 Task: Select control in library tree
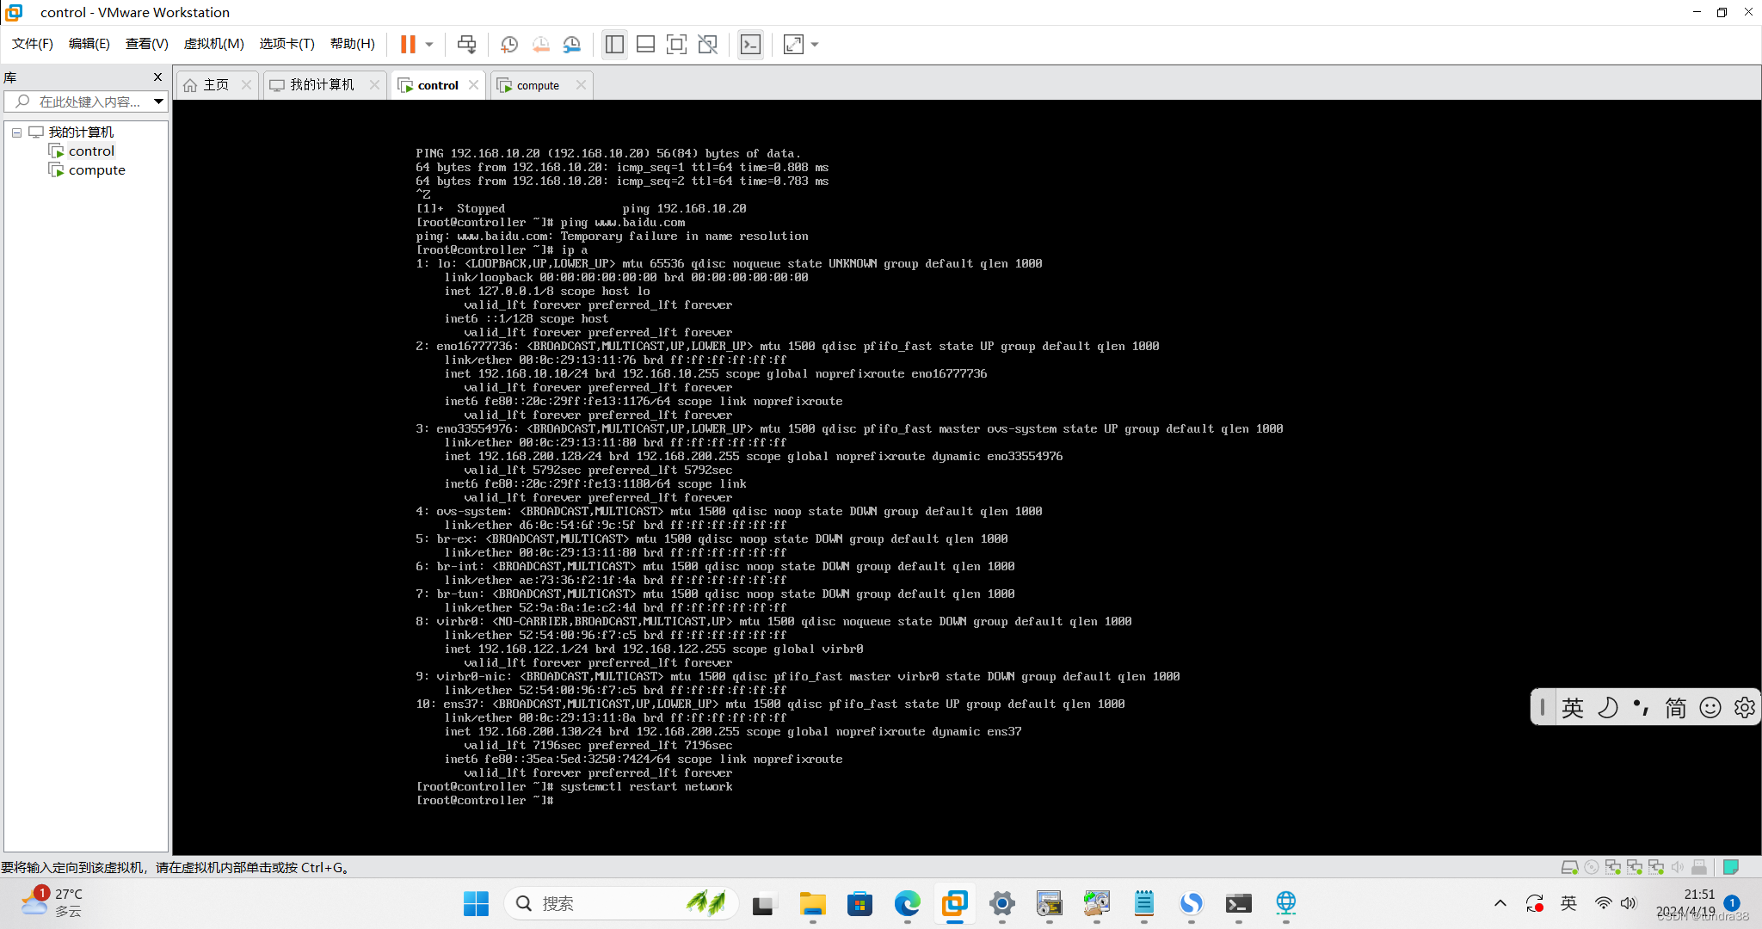[x=91, y=151]
